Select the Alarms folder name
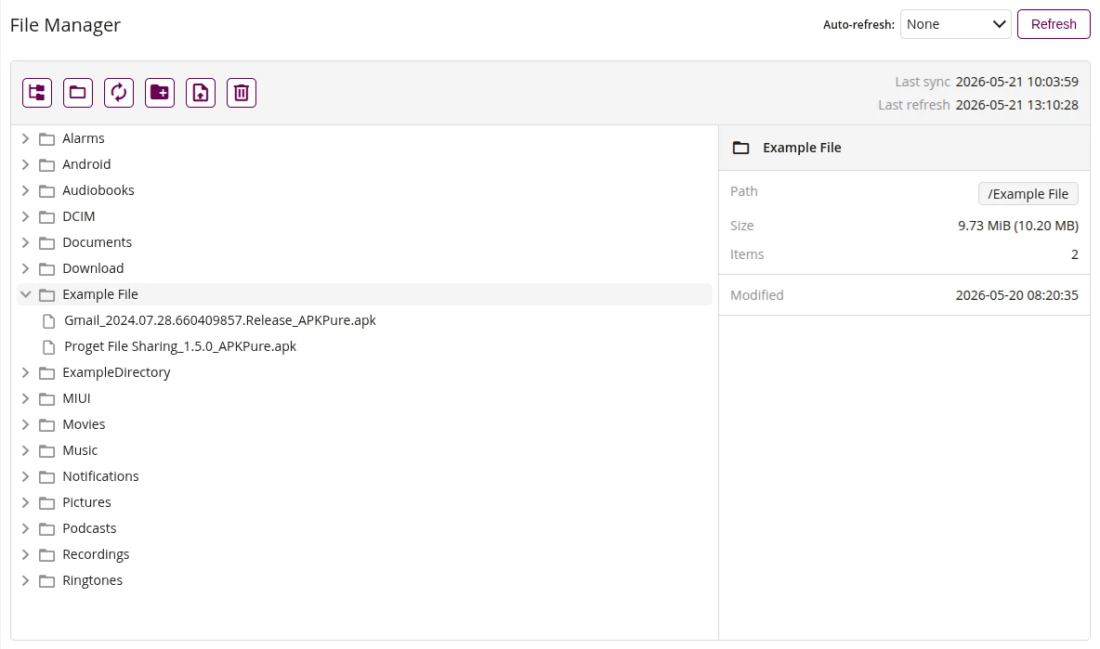This screenshot has height=649, width=1100. (84, 138)
